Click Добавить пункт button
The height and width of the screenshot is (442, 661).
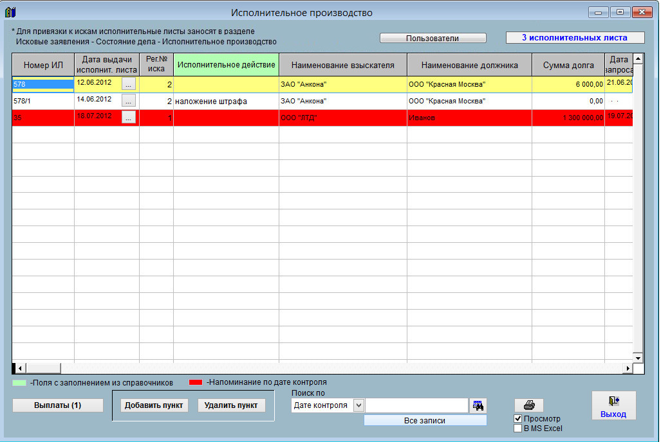tap(154, 405)
